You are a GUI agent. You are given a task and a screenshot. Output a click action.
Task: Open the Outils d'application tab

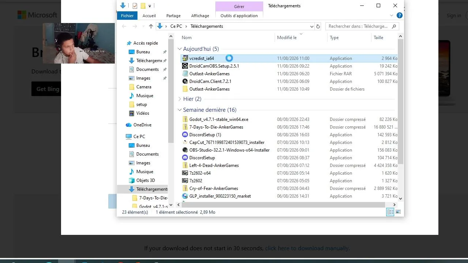click(x=239, y=16)
